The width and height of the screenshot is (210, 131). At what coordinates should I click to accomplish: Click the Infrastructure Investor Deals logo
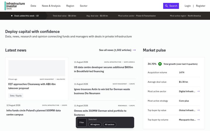15,6
